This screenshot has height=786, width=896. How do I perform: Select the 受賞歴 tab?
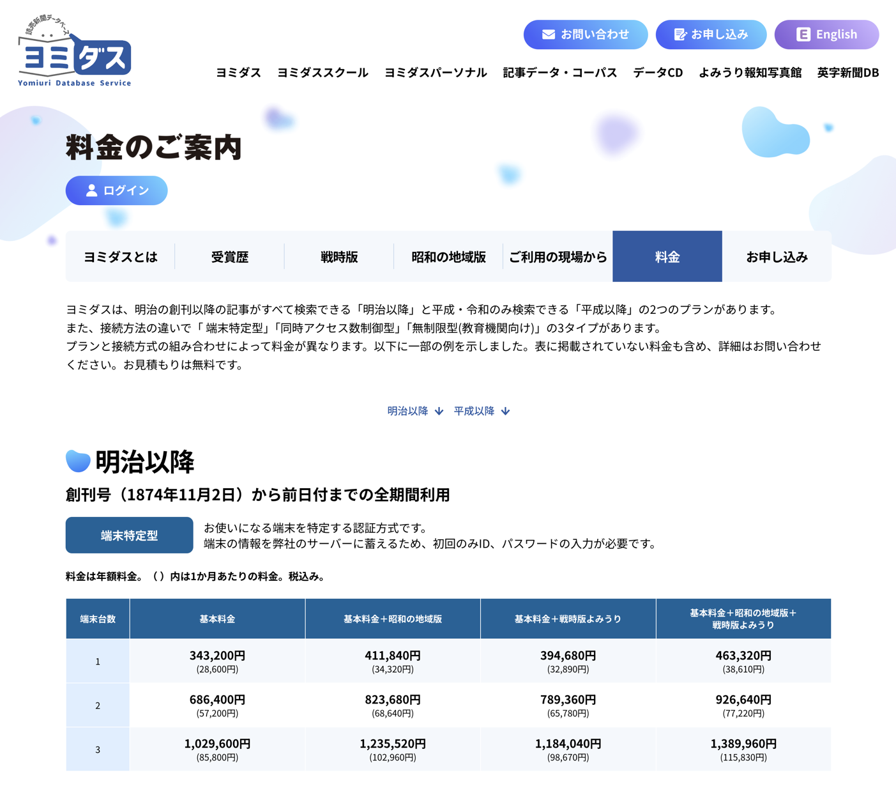(230, 256)
